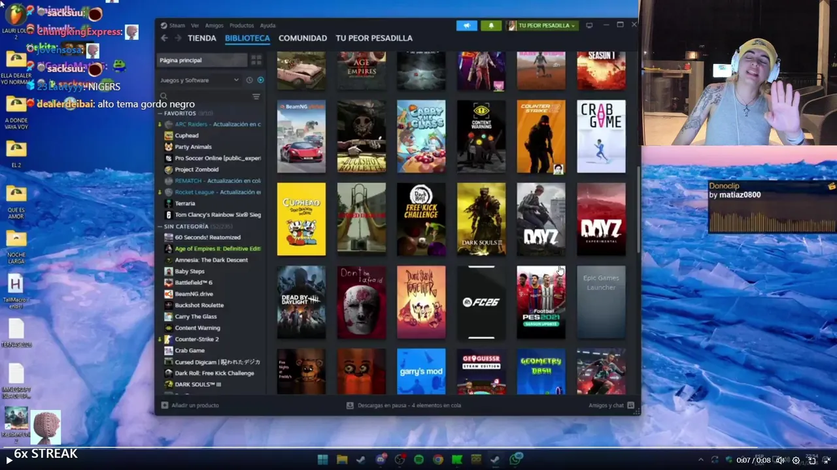Open the FC26 game cover
The height and width of the screenshot is (470, 837).
pos(481,302)
